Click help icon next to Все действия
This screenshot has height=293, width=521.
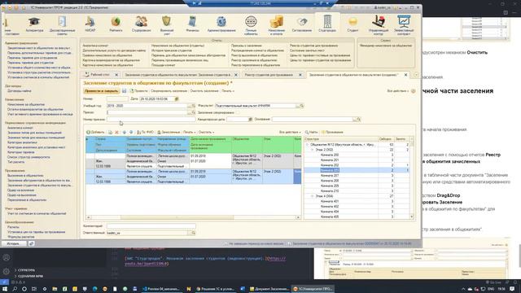(x=414, y=90)
